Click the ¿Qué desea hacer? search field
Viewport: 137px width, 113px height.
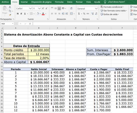coord(116,2)
